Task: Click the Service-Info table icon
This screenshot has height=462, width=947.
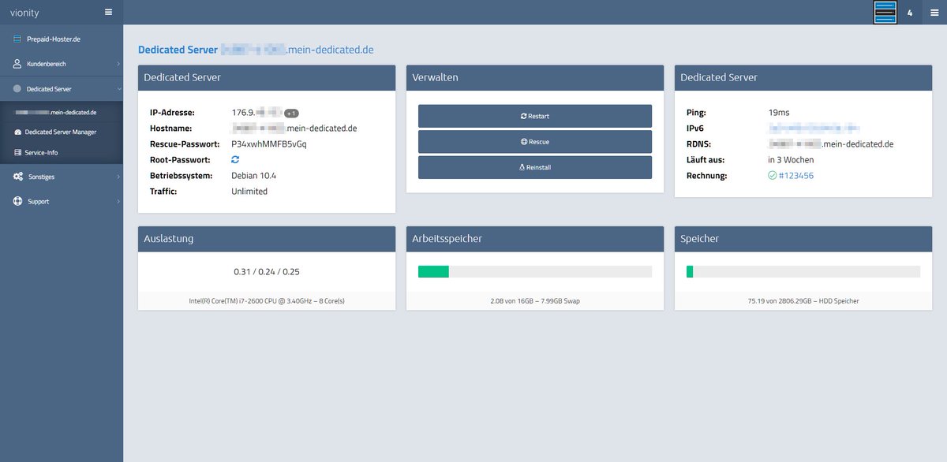Action: coord(18,152)
